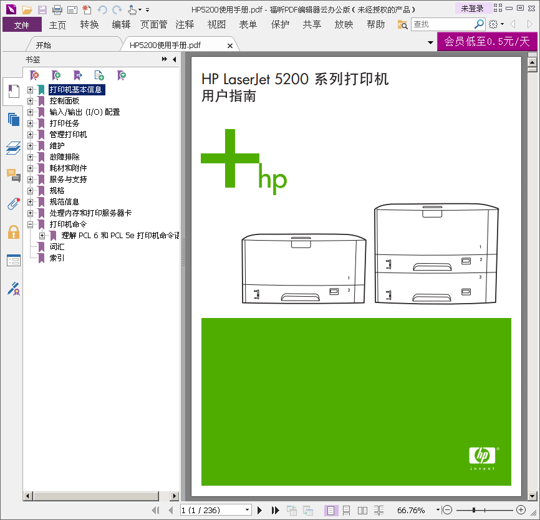540x520 pixels.
Task: Expand the 故障排除 bookmark node
Action: click(x=31, y=157)
